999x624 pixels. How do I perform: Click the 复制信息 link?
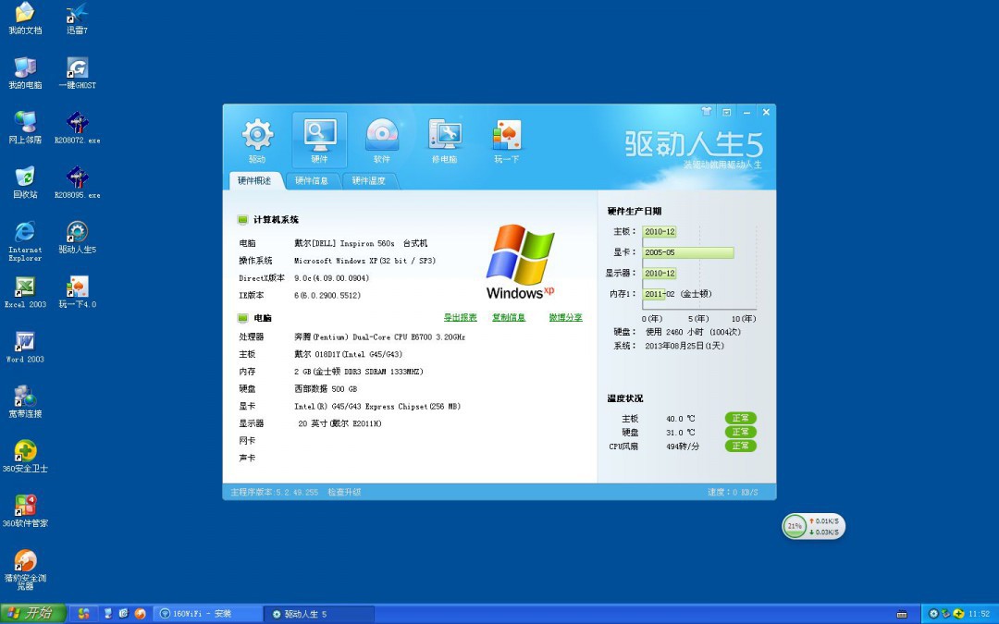(x=509, y=317)
